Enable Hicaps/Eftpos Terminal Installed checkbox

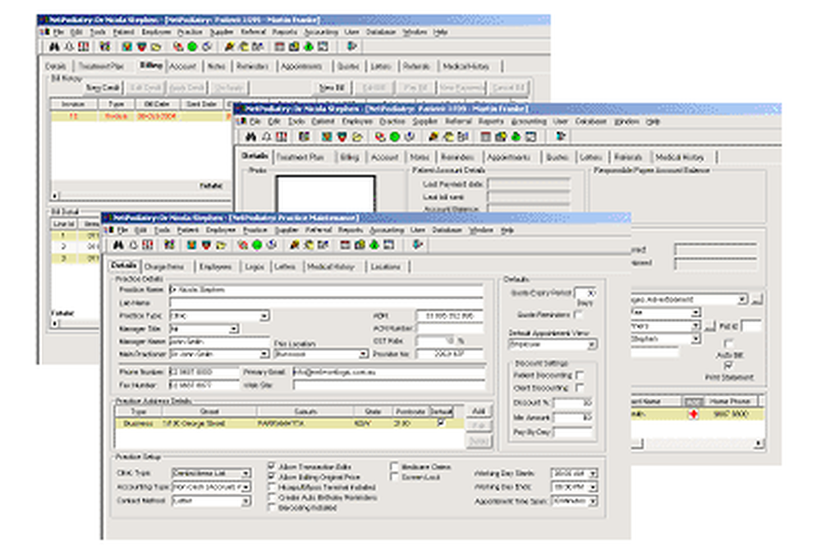click(x=271, y=487)
